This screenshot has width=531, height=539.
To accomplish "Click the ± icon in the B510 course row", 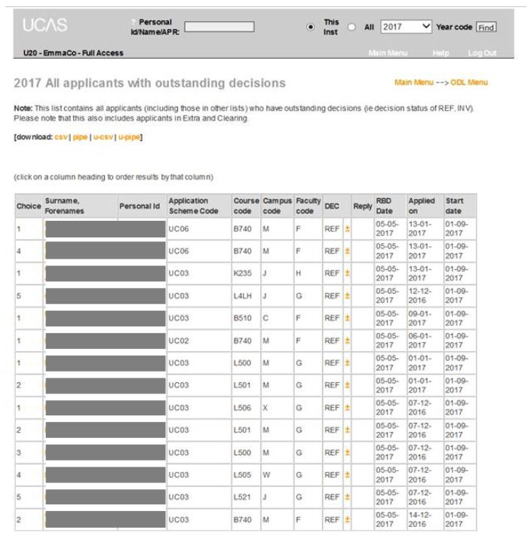I will [x=348, y=318].
